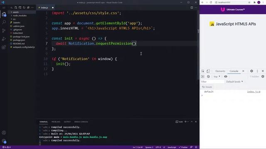
Task: Open the Extensions view
Action: click(4, 47)
